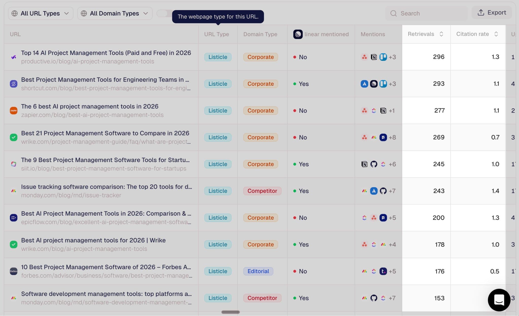The height and width of the screenshot is (316, 519).
Task: Sort by Retrievals column arrows
Action: tap(441, 34)
